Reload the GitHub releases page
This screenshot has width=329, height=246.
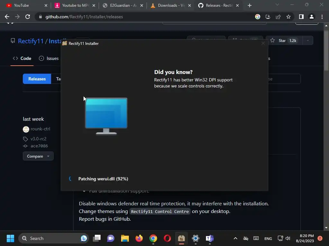click(28, 17)
